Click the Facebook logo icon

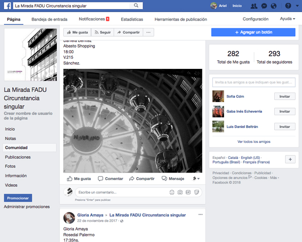pyautogui.click(x=8, y=6)
